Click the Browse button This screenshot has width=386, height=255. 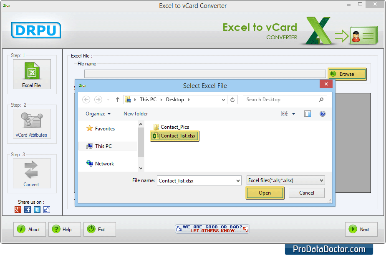point(347,74)
